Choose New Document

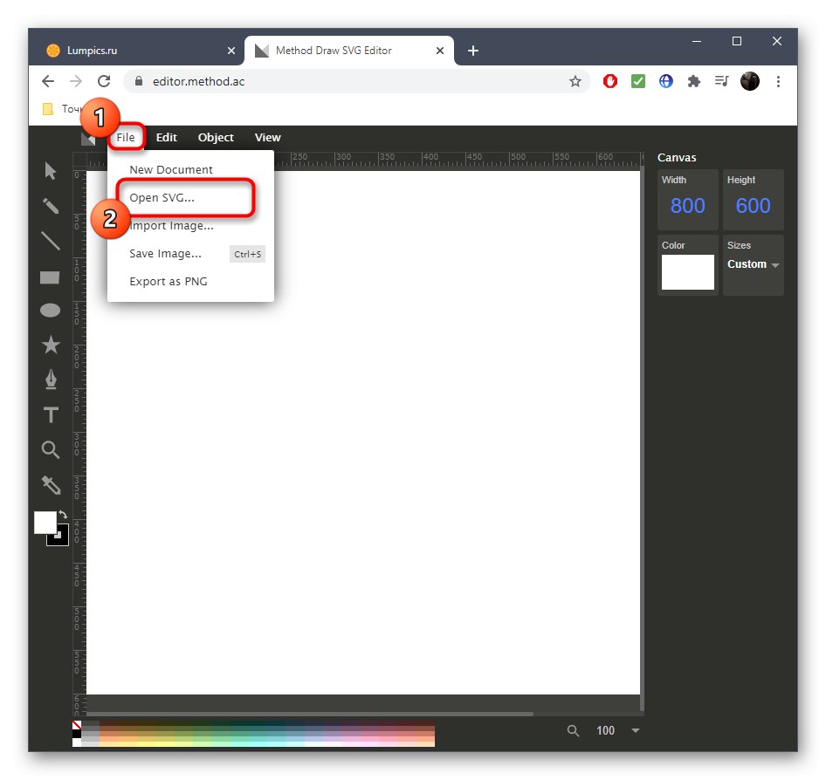coord(190,169)
